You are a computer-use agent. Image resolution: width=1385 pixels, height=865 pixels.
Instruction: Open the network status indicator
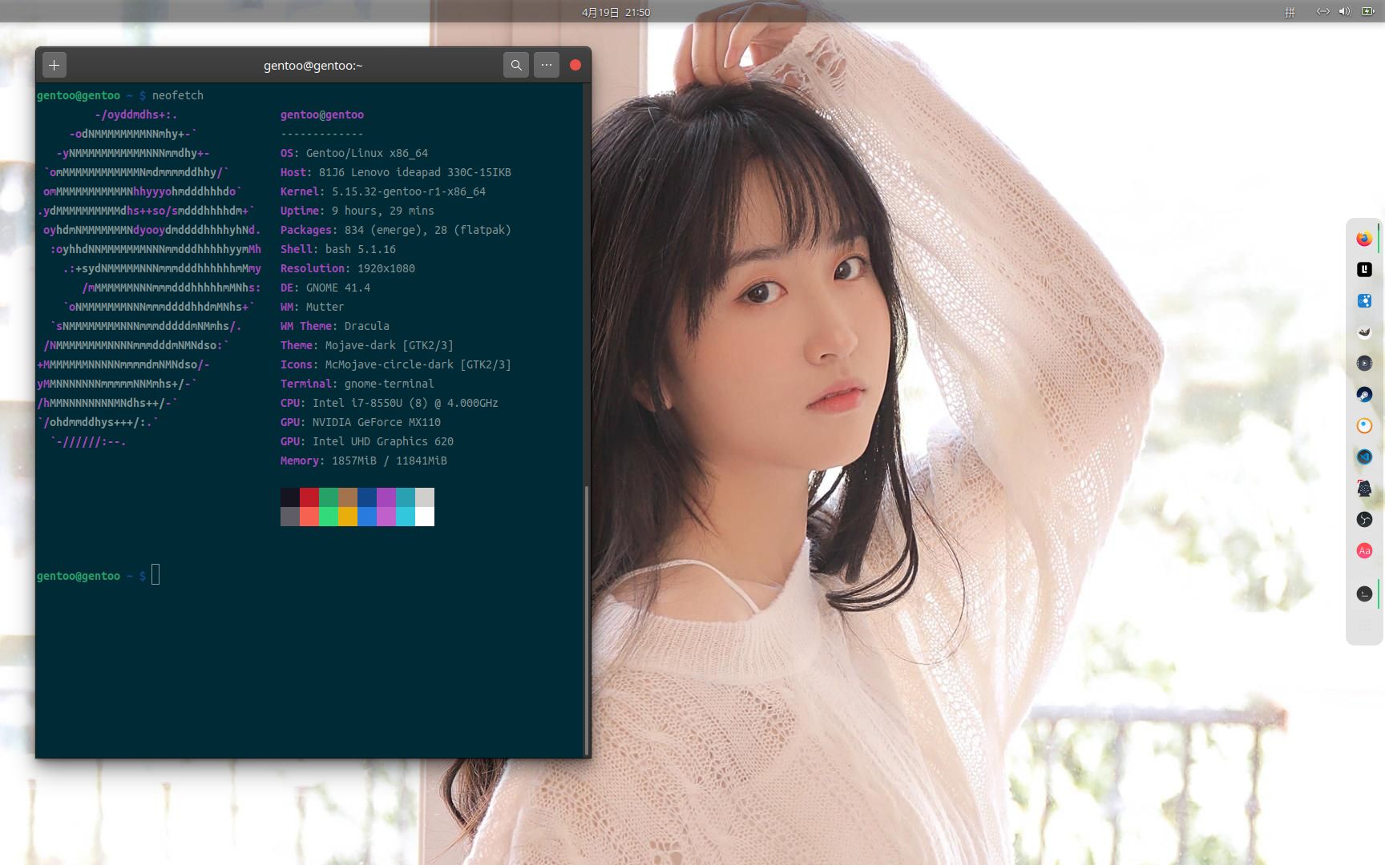tap(1323, 12)
